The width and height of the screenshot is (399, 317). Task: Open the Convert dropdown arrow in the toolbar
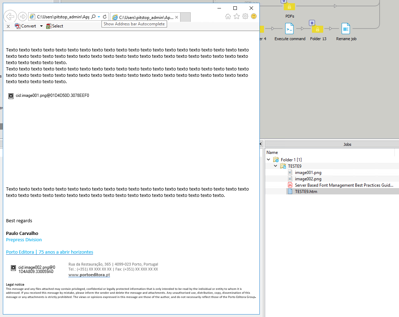pos(41,26)
